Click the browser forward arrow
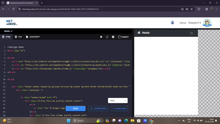The height and width of the screenshot is (124, 220). (8, 9)
